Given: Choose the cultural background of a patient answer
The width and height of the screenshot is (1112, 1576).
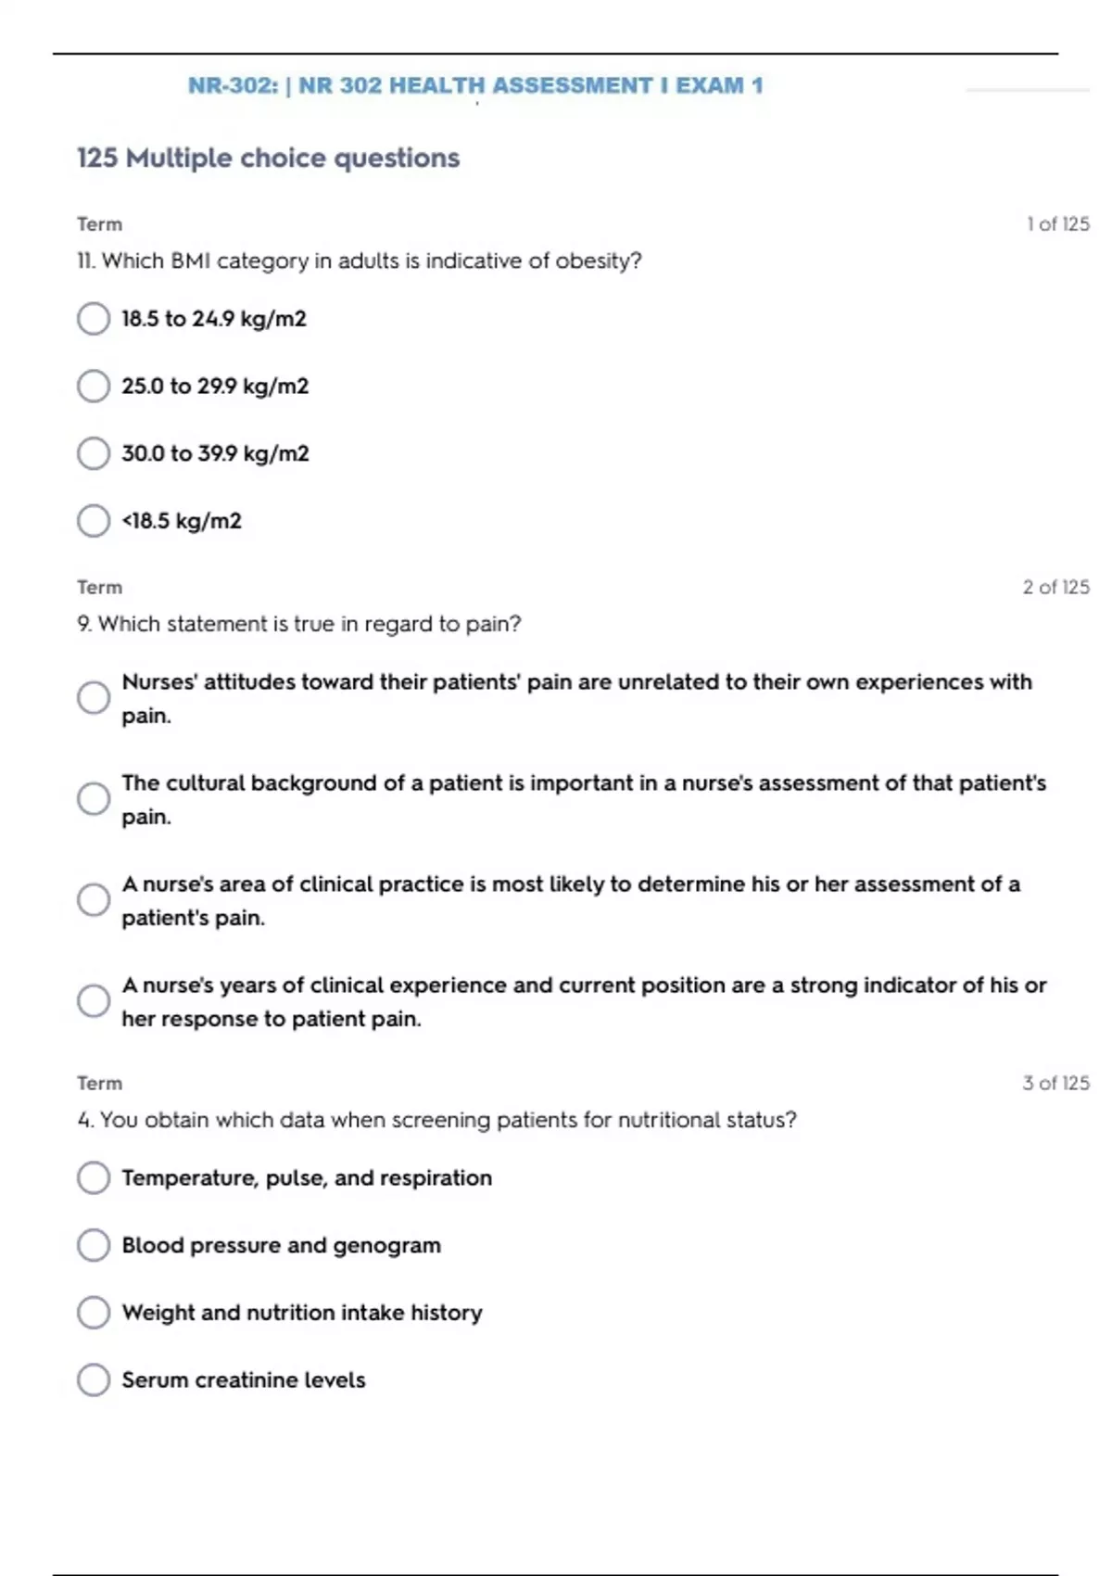Looking at the screenshot, I should point(94,799).
